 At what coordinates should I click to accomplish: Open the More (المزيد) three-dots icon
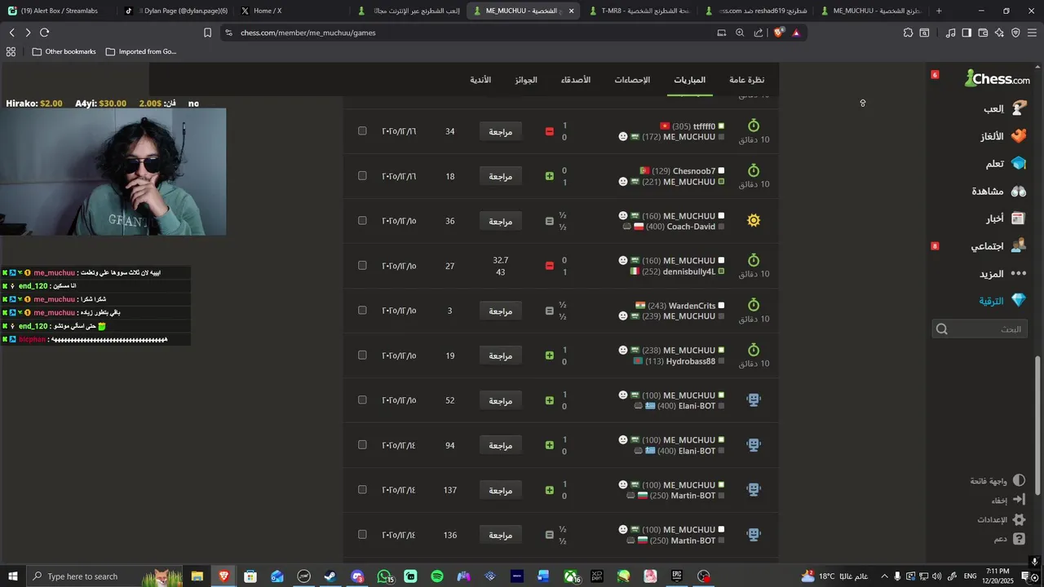[1018, 273]
